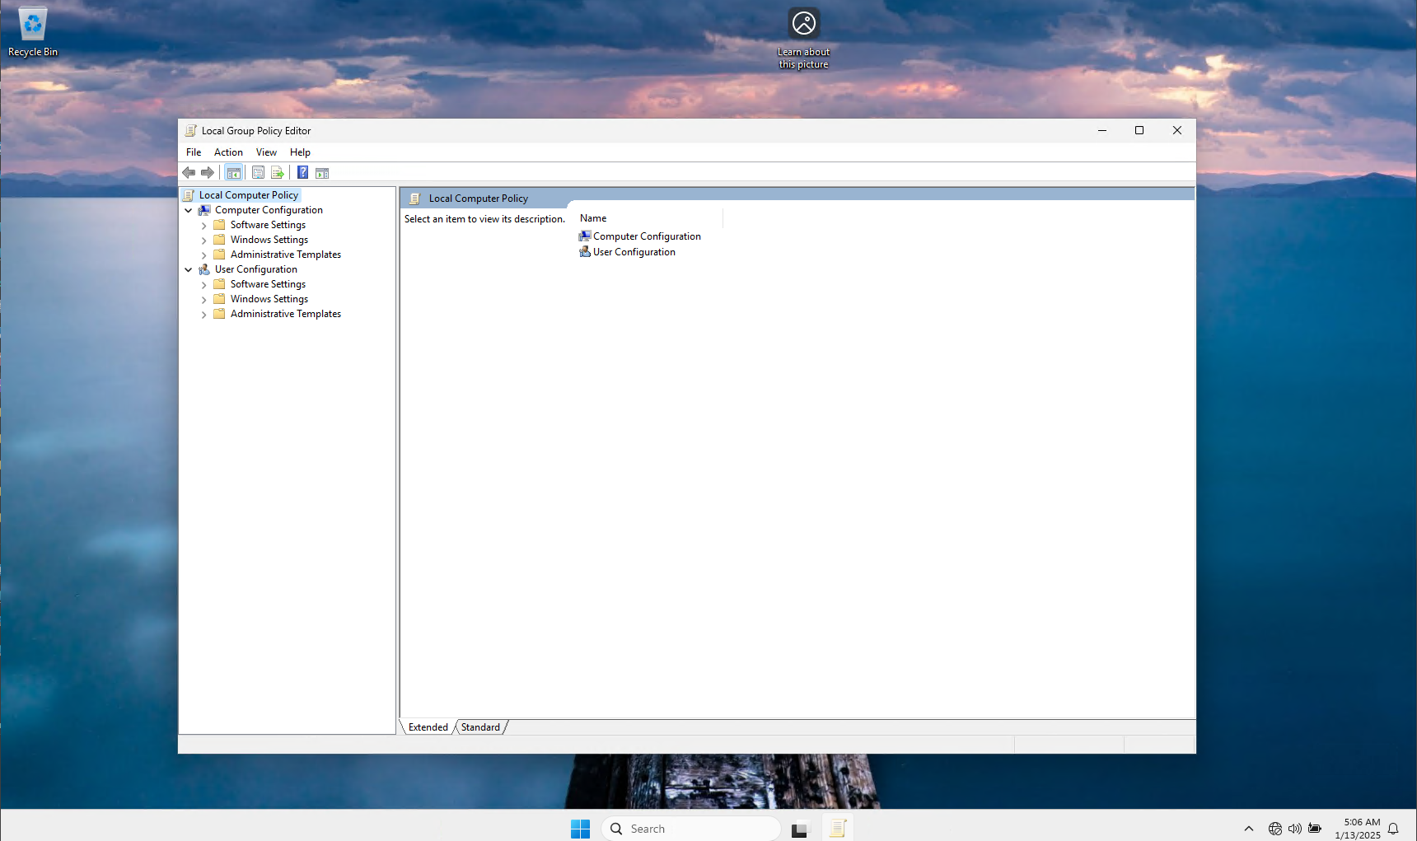This screenshot has height=841, width=1417.
Task: Expand Administrative Templates under Computer Configuration
Action: [x=203, y=255]
